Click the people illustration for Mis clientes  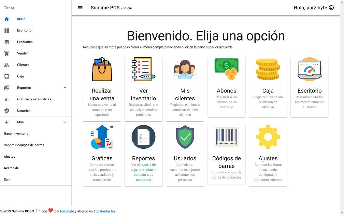tap(185, 69)
